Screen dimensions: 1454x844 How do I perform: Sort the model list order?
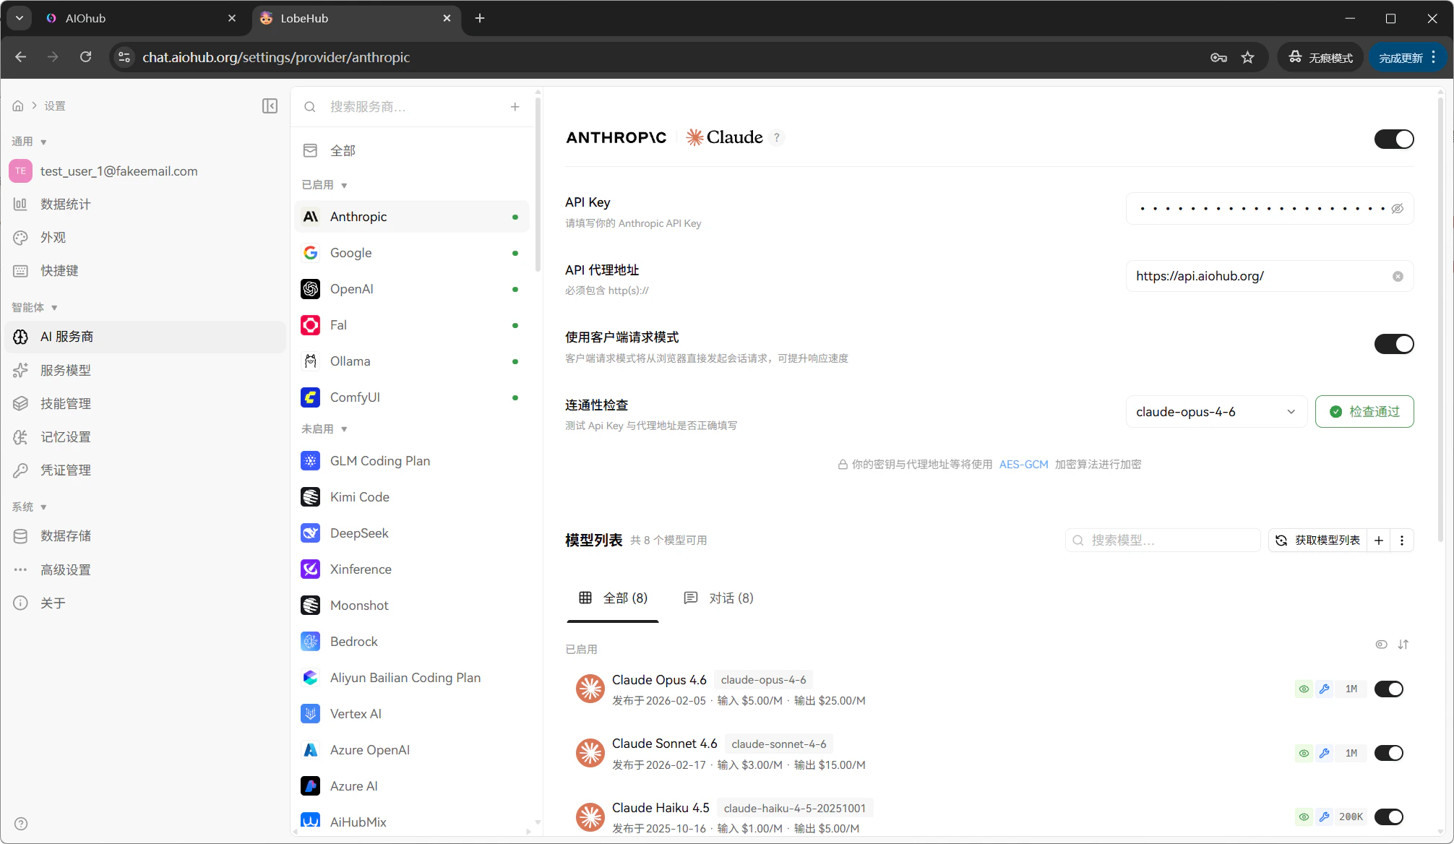(1403, 645)
